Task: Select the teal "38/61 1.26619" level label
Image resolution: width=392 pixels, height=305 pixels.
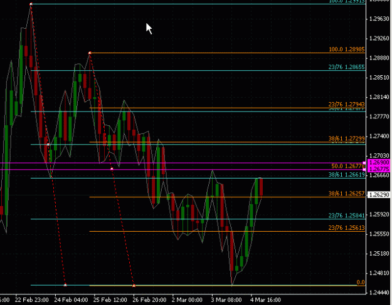Action: click(x=346, y=175)
